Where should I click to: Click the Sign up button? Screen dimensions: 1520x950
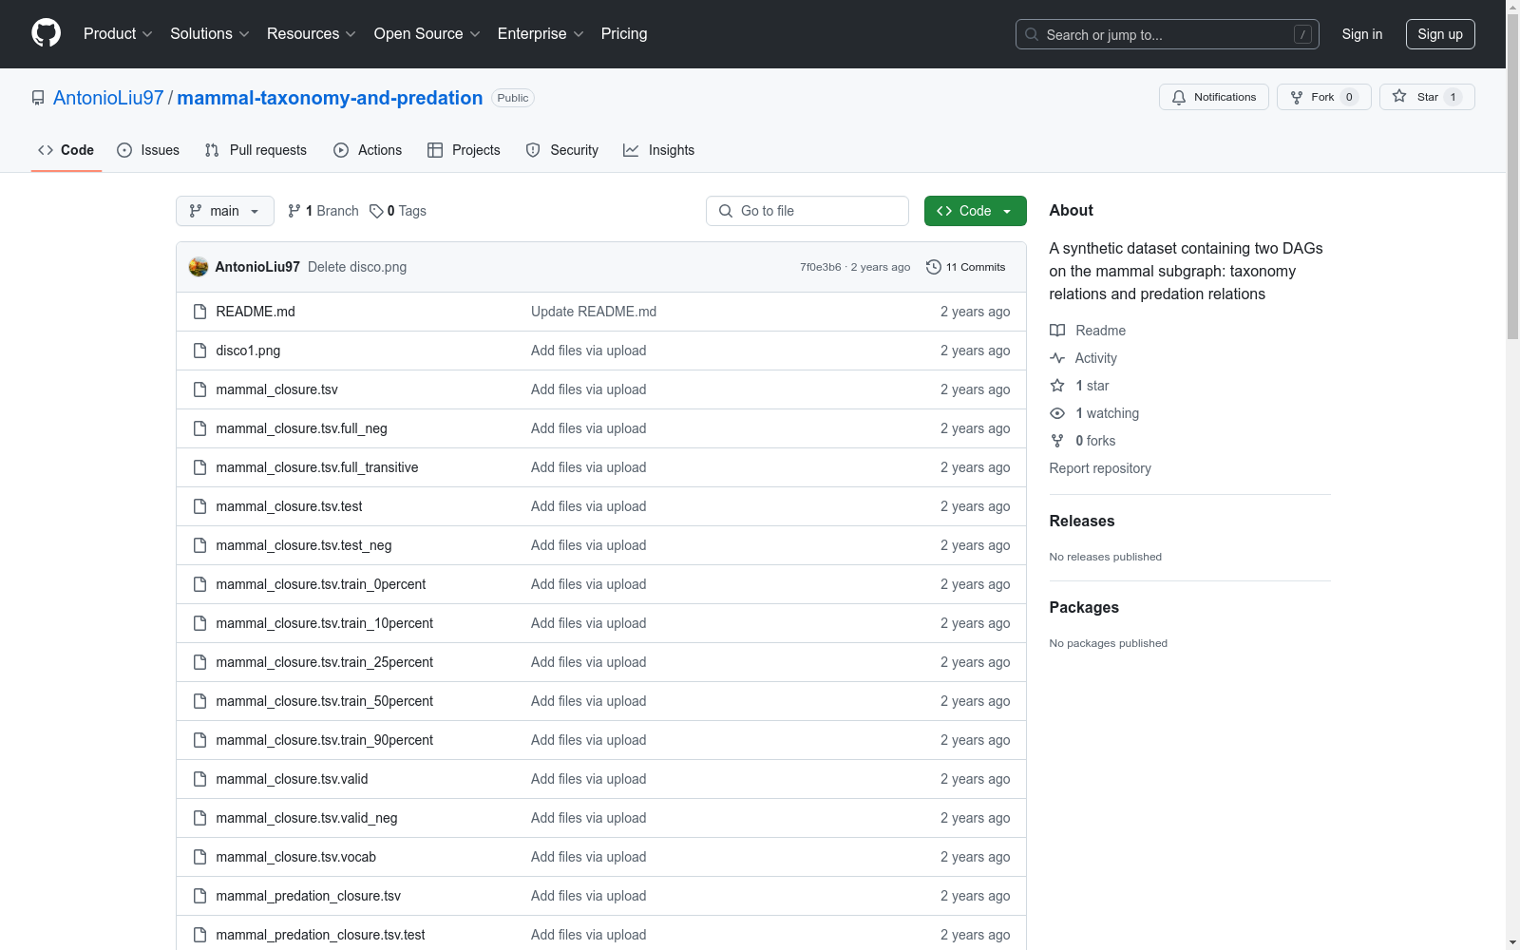coord(1440,34)
